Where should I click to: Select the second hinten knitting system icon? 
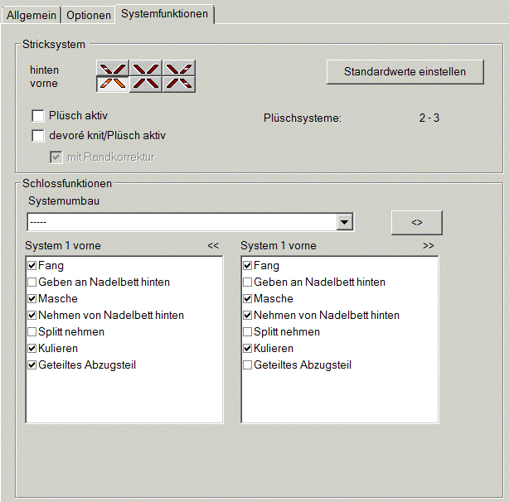[x=146, y=69]
